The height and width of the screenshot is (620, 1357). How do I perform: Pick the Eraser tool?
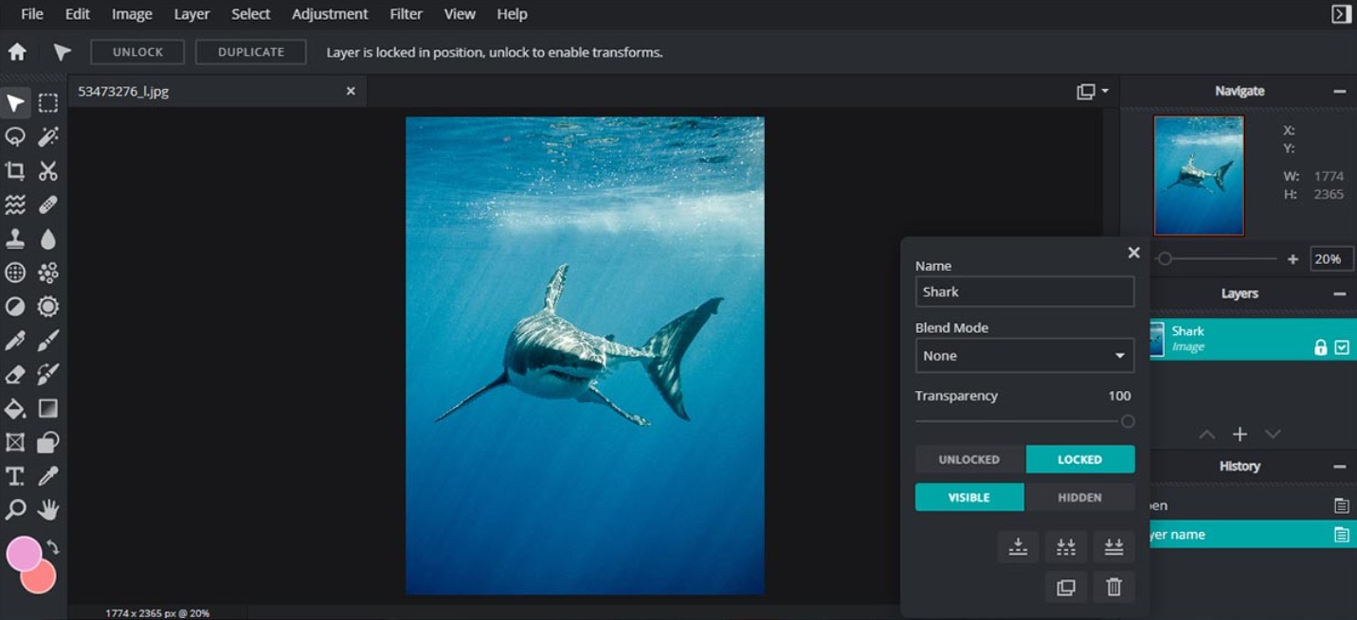15,374
